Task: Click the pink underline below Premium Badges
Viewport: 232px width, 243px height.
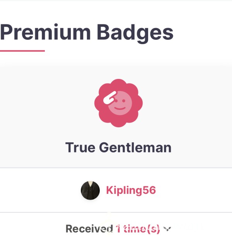Action: coord(22,51)
